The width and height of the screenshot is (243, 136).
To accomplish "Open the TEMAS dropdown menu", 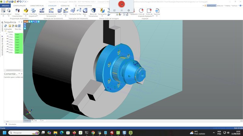I will click(x=228, y=5).
